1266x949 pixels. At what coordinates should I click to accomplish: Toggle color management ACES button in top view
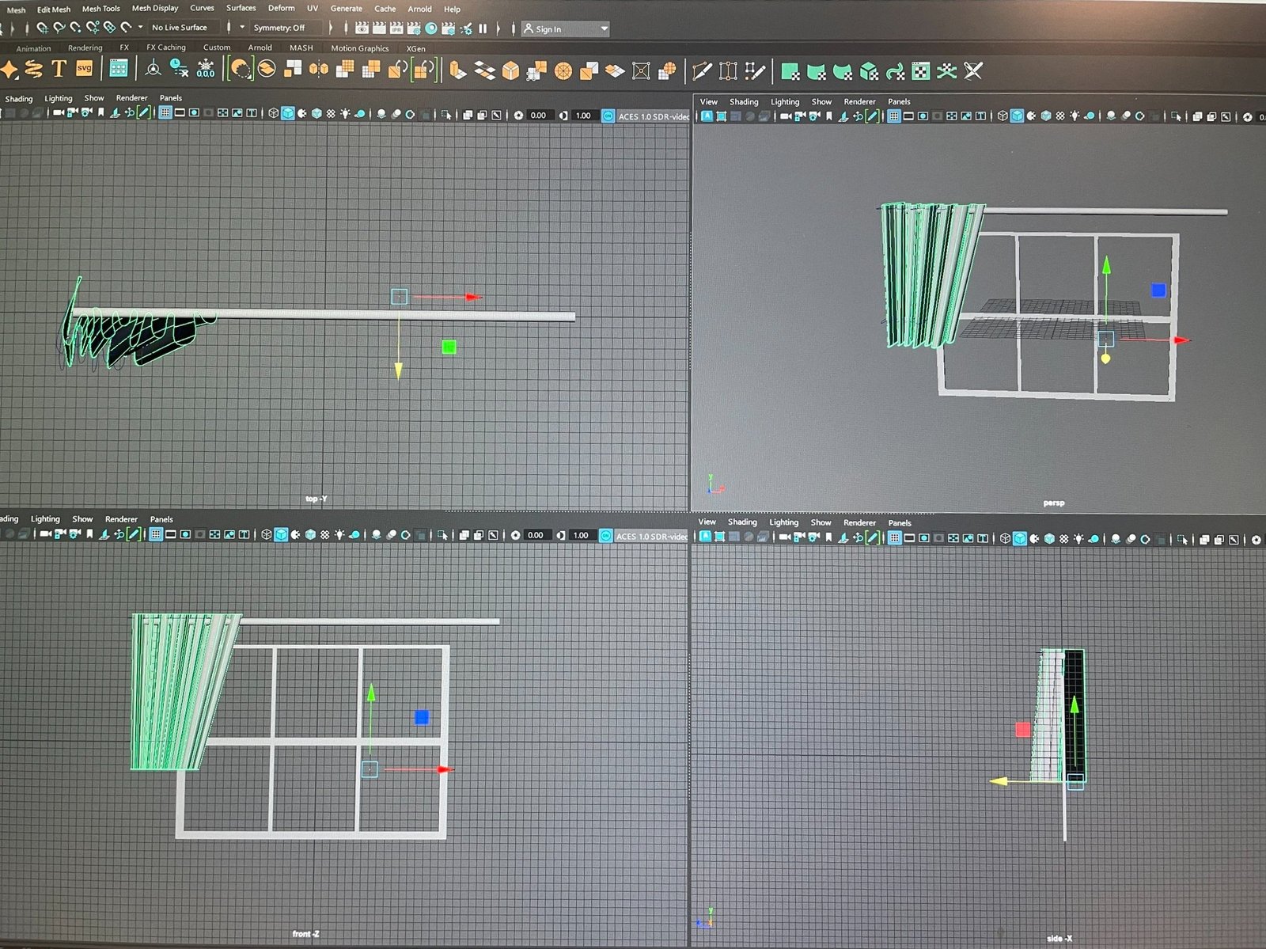[x=608, y=116]
